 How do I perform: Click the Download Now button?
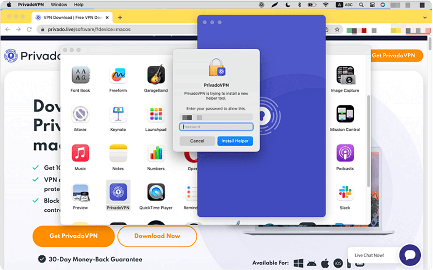(x=157, y=236)
